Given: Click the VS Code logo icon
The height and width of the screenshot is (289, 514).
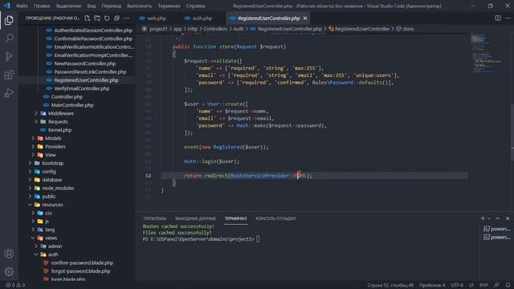Looking at the screenshot, I should click(x=7, y=6).
